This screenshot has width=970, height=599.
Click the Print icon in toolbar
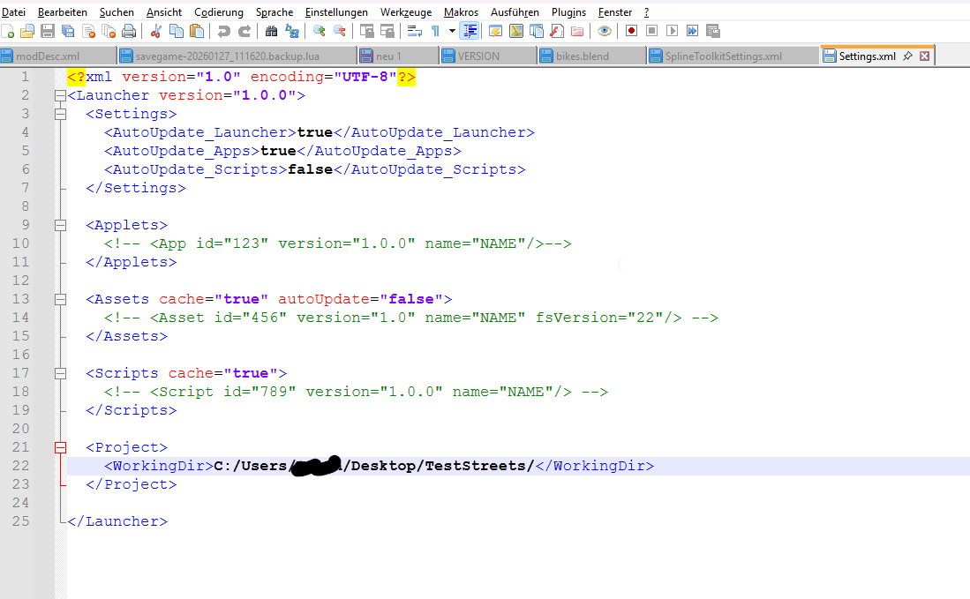point(129,31)
